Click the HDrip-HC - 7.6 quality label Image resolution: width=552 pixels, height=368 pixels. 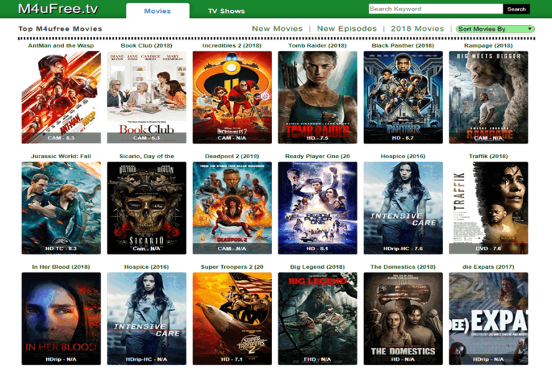click(403, 248)
